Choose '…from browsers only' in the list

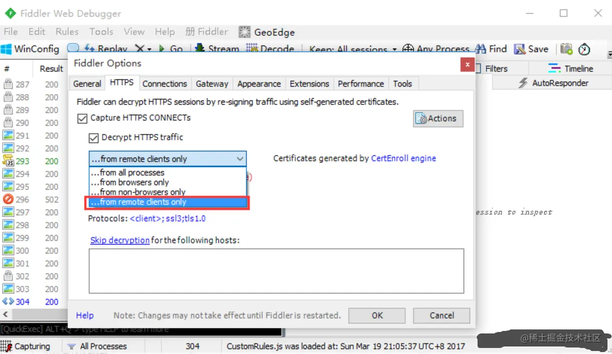point(168,183)
